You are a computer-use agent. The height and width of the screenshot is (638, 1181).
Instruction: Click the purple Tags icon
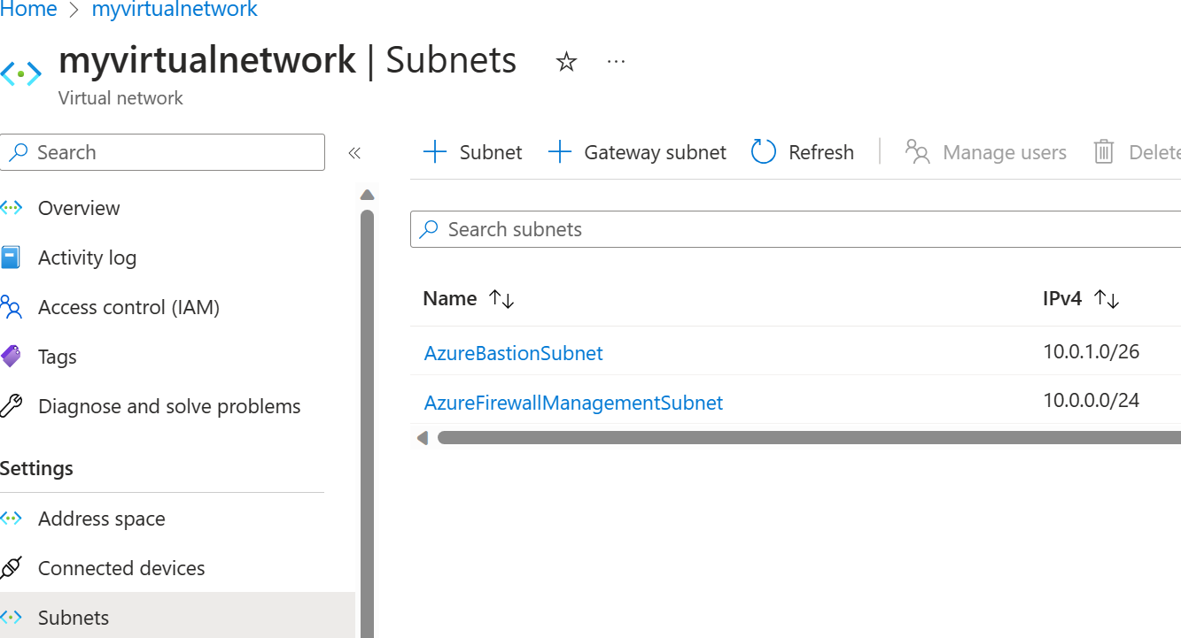11,357
